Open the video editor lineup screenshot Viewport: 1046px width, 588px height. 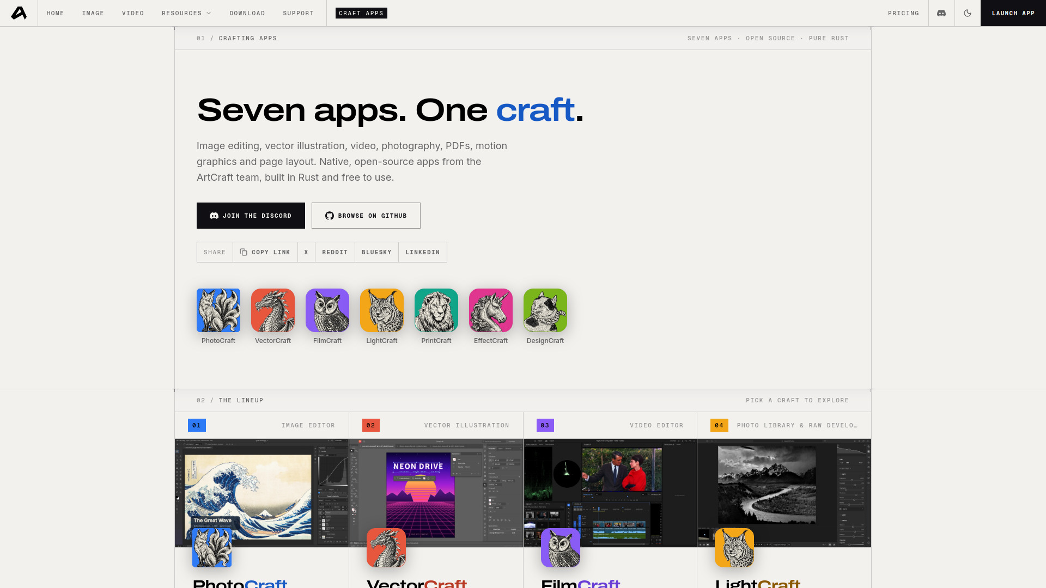coord(610,493)
